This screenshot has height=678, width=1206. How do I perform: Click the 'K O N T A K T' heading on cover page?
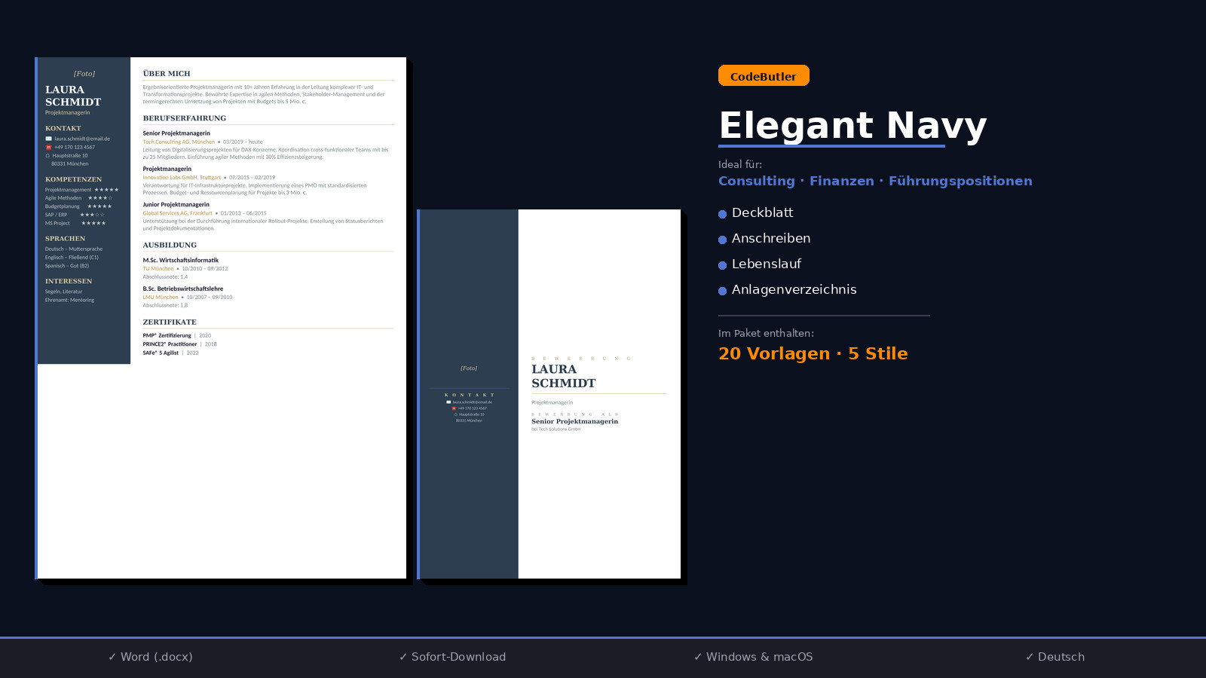[x=469, y=395]
